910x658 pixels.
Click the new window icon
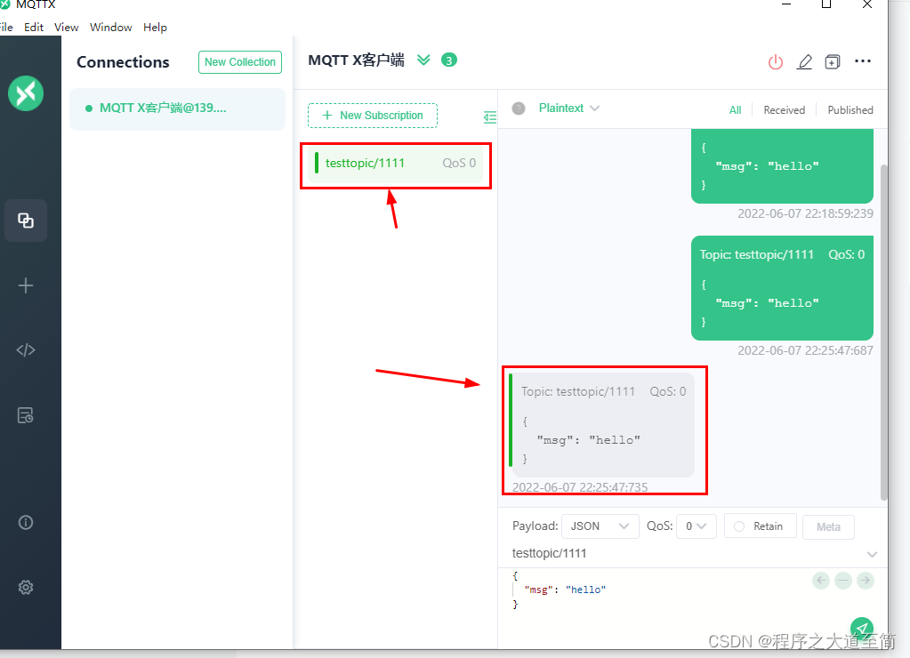(833, 61)
